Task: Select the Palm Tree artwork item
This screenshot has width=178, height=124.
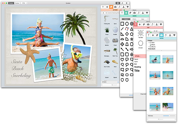Action: pos(115,52)
